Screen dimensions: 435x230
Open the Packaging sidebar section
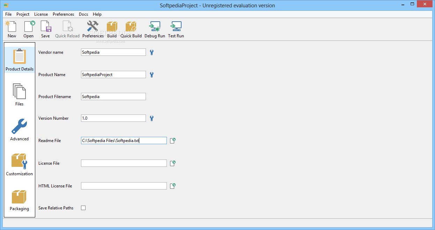click(x=20, y=199)
